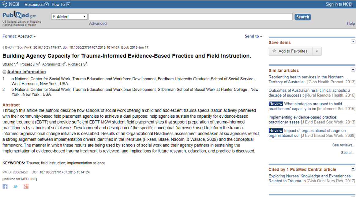
Task: Click the article title Building Agency Capacity
Action: coord(127,56)
